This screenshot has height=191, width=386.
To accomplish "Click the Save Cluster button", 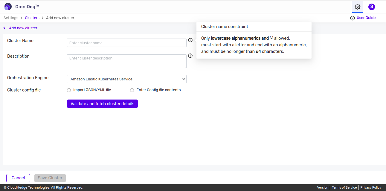I will [x=50, y=178].
